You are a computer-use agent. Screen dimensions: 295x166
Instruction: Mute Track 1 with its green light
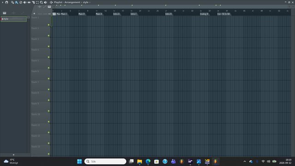[x=48, y=25]
